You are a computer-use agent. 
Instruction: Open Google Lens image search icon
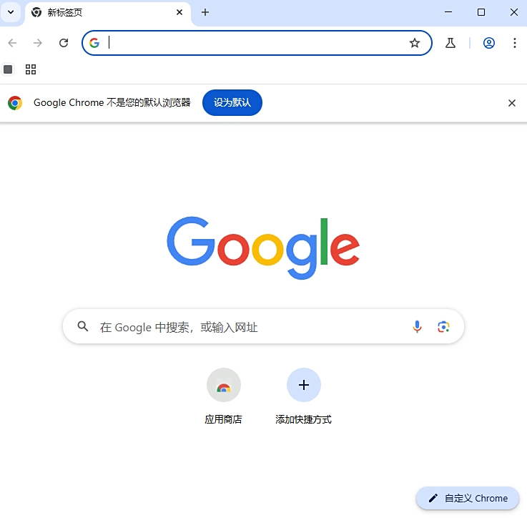443,326
